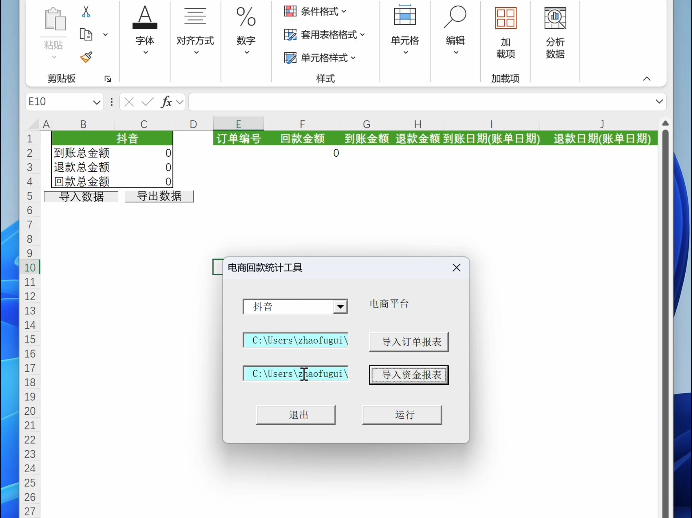The image size is (692, 518).
Task: Open Format as Table (套用表格格式) menu
Action: click(x=325, y=35)
